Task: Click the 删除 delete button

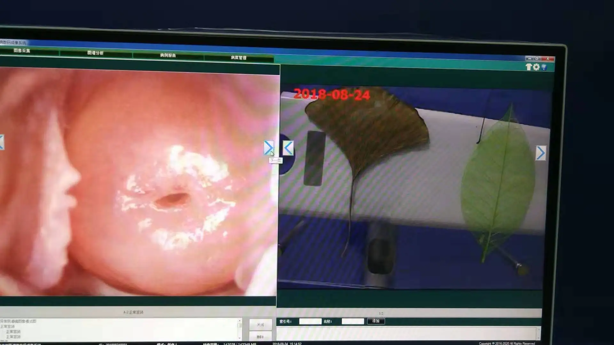Action: [260, 336]
